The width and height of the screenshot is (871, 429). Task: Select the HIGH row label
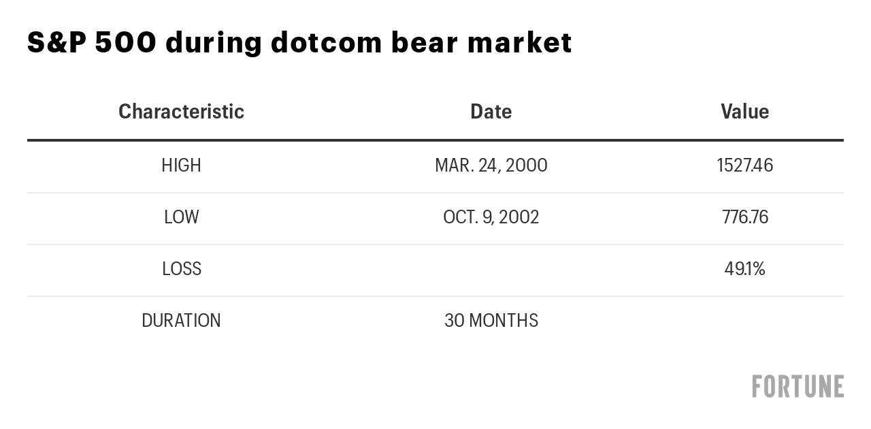pyautogui.click(x=181, y=165)
